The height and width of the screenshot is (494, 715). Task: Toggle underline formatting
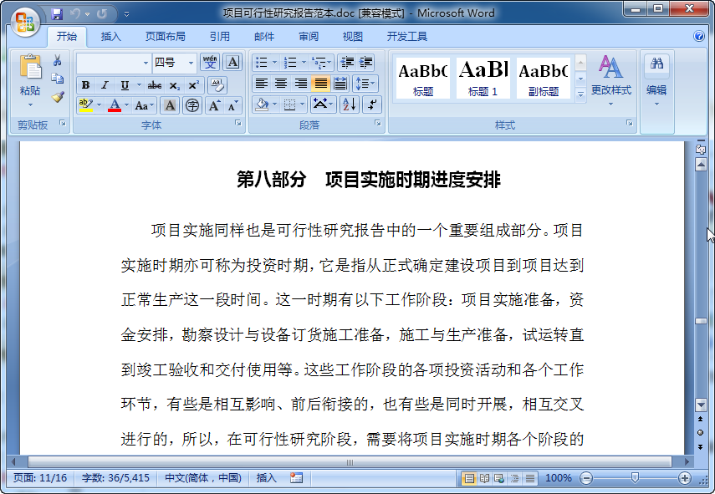coord(125,85)
